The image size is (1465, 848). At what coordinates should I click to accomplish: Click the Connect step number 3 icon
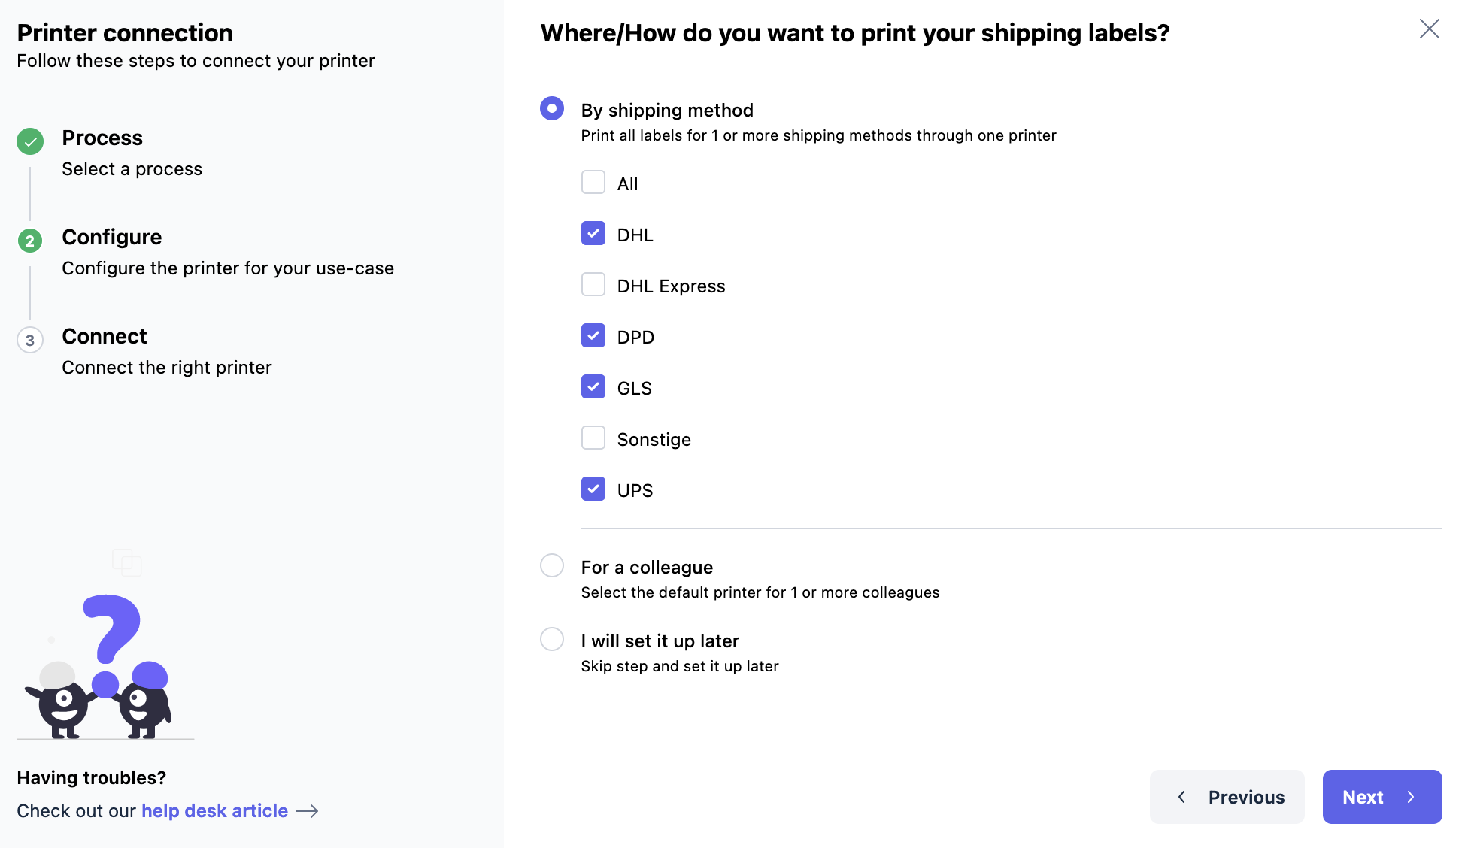(30, 340)
